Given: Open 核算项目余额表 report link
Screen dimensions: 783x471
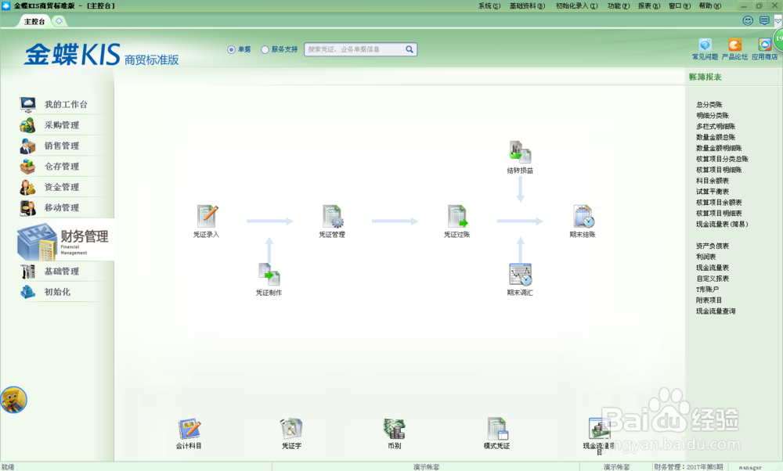Looking at the screenshot, I should [719, 203].
